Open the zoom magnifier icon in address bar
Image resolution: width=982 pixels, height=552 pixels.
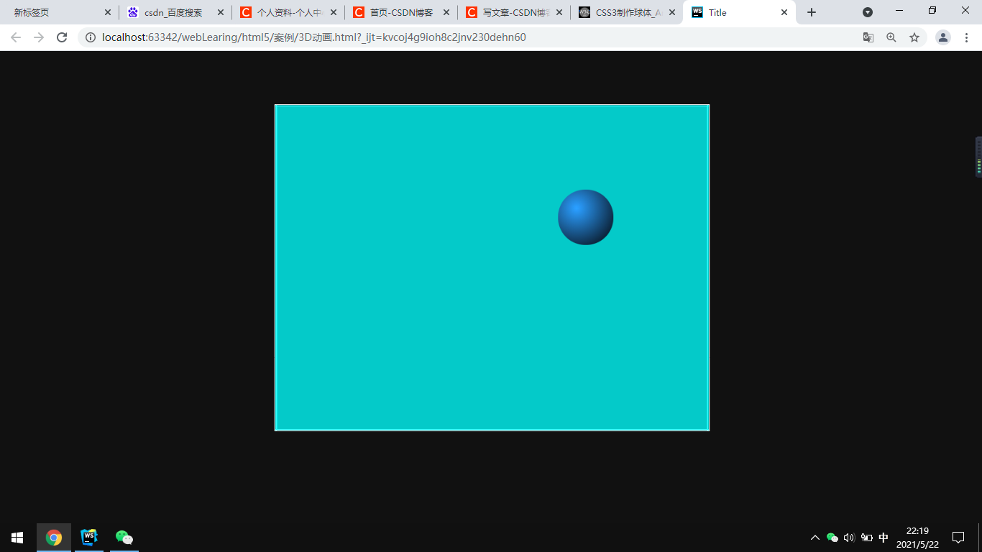(891, 37)
